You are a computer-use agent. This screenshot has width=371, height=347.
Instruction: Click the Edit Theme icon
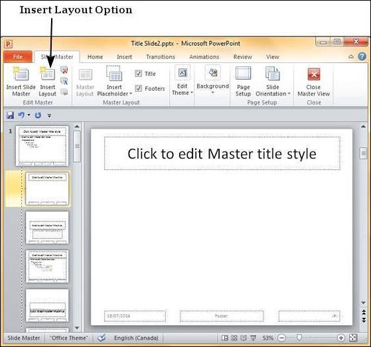(183, 73)
